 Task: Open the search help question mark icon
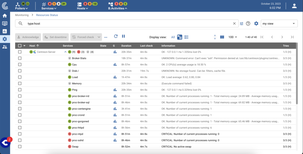pyautogui.click(x=248, y=24)
